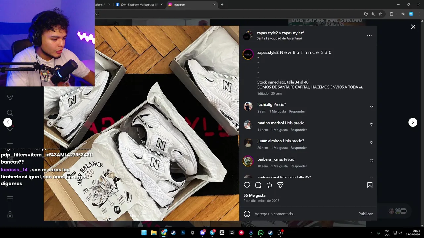Image resolution: width=424 pixels, height=238 pixels.
Task: Show the previous carousel photo
Action: (50, 124)
